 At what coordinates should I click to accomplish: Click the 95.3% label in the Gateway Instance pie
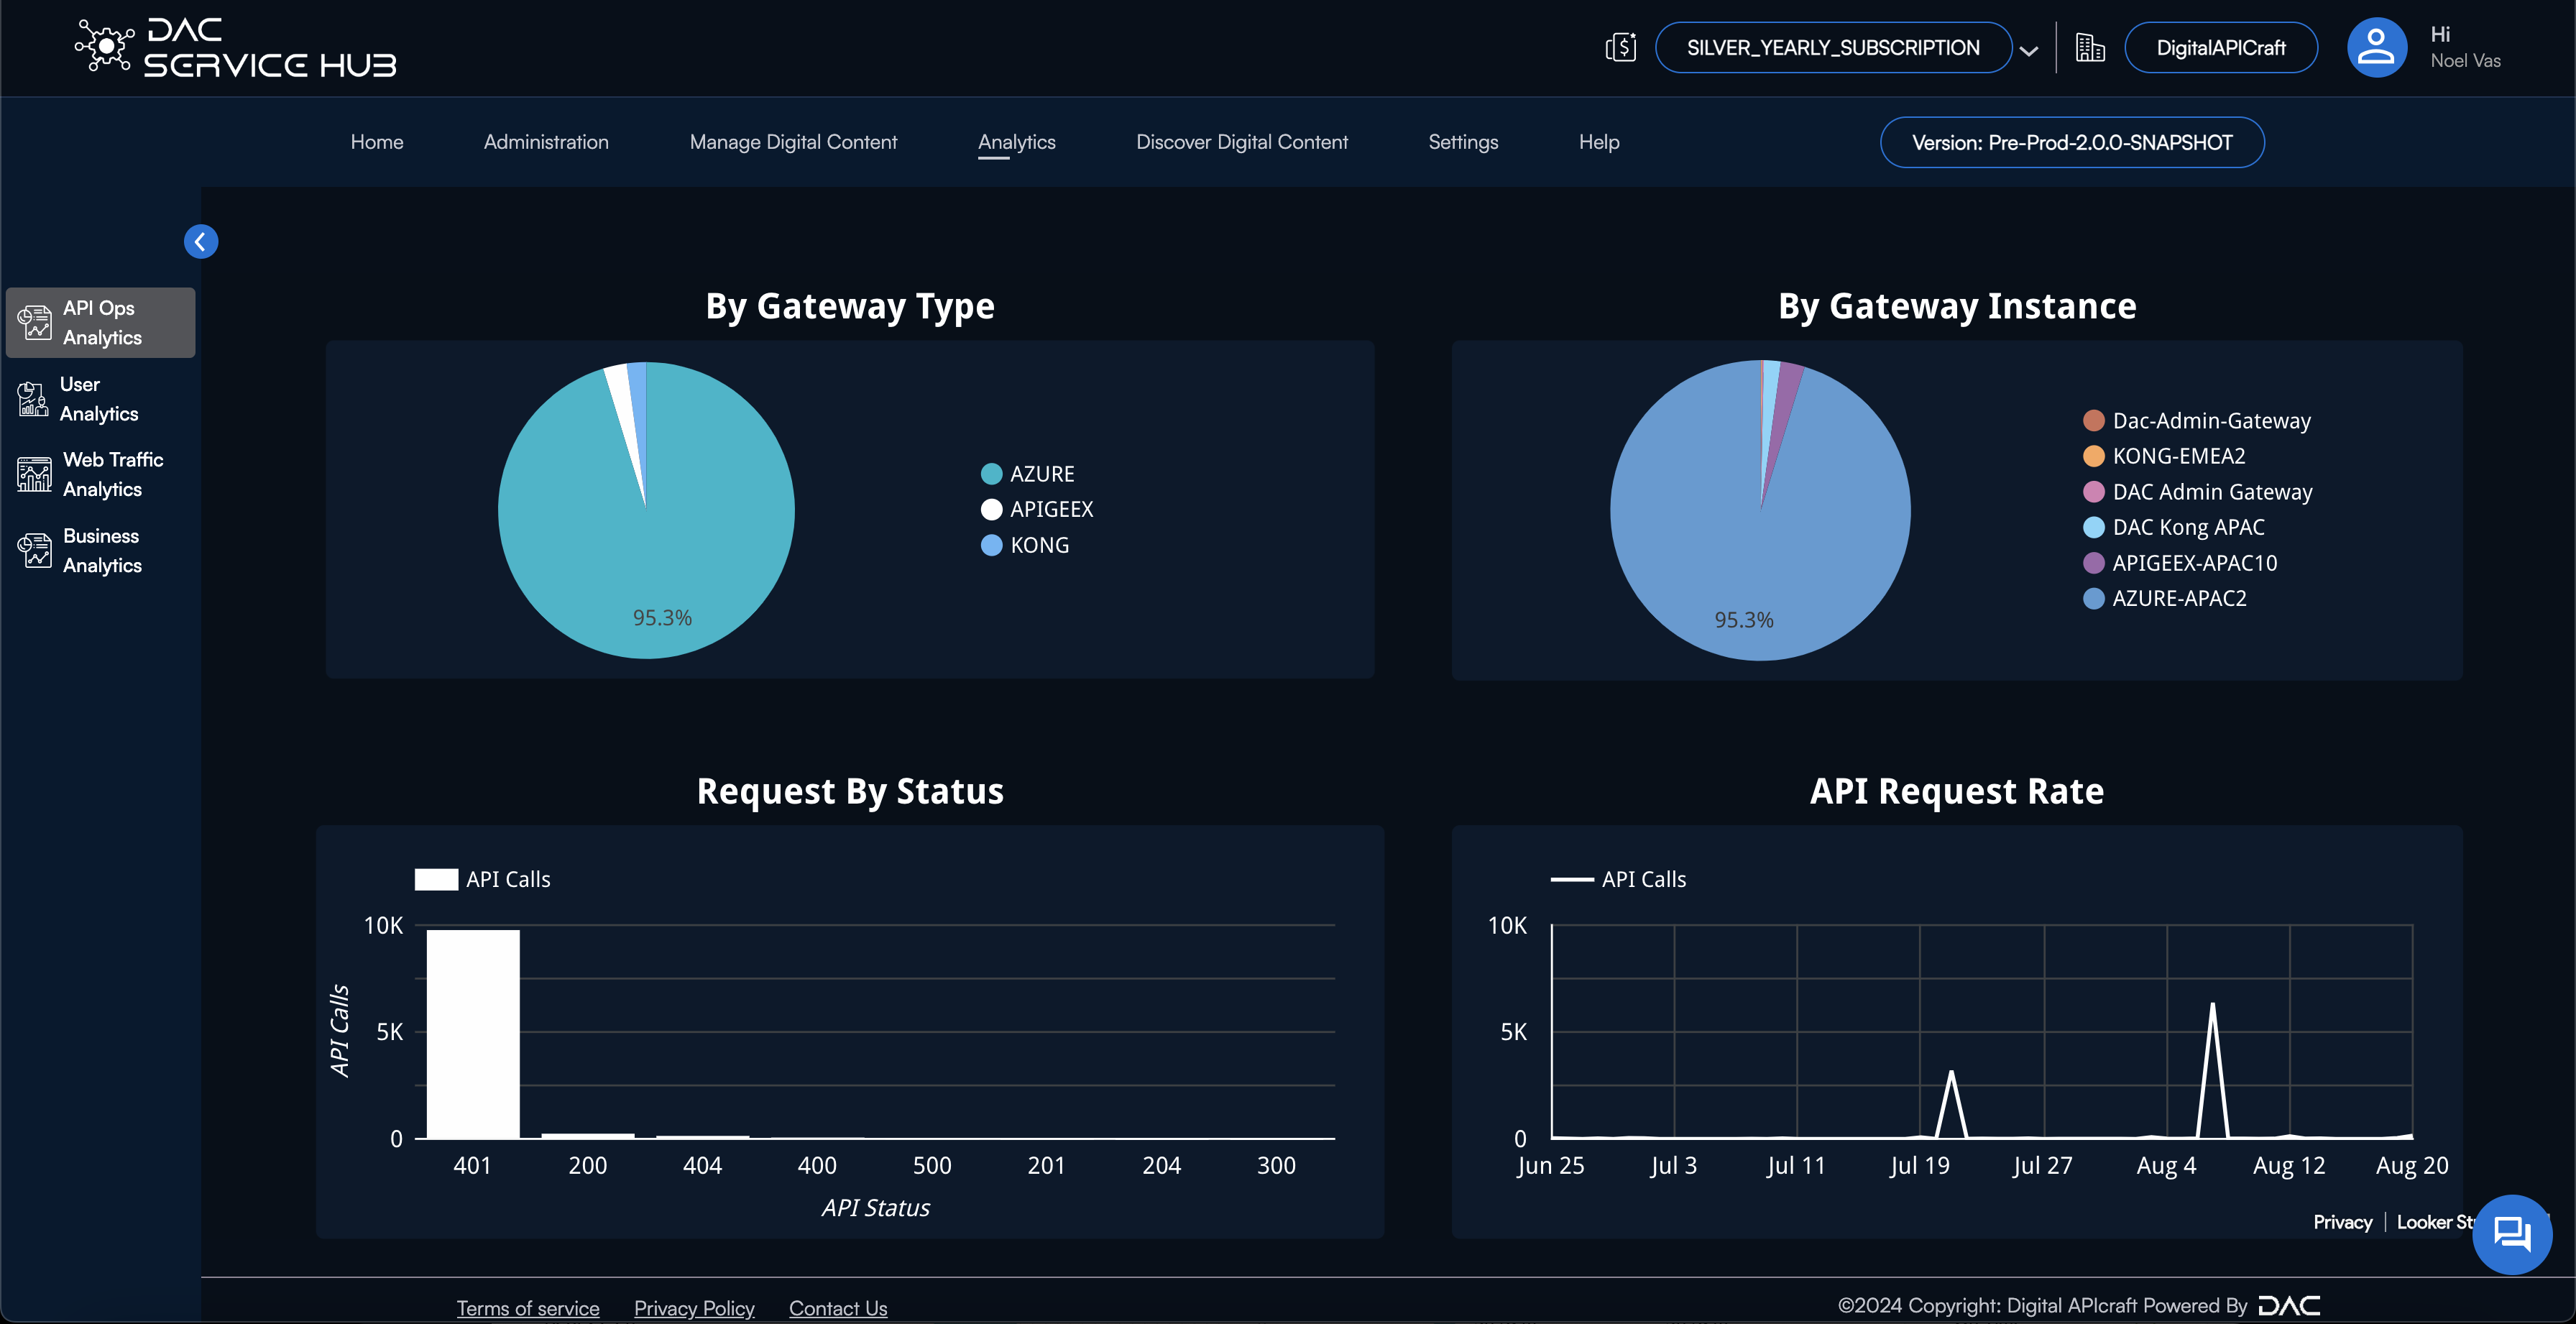(x=1744, y=620)
